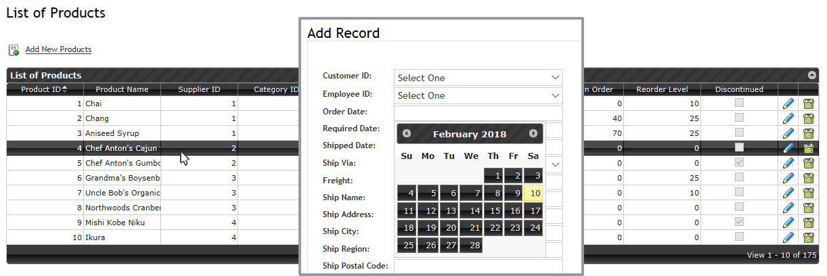Open the Employee ID dropdown
The width and height of the screenshot is (827, 276).
(x=478, y=95)
